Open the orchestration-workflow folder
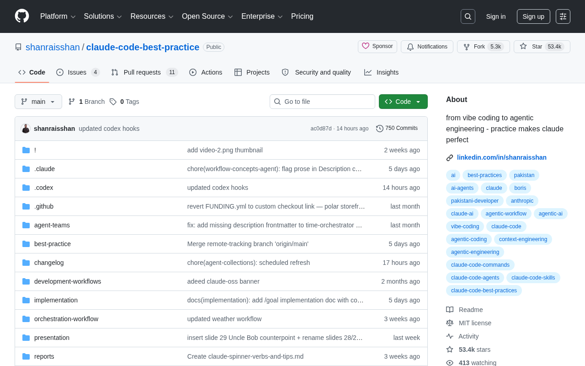The image size is (585, 366). point(66,319)
